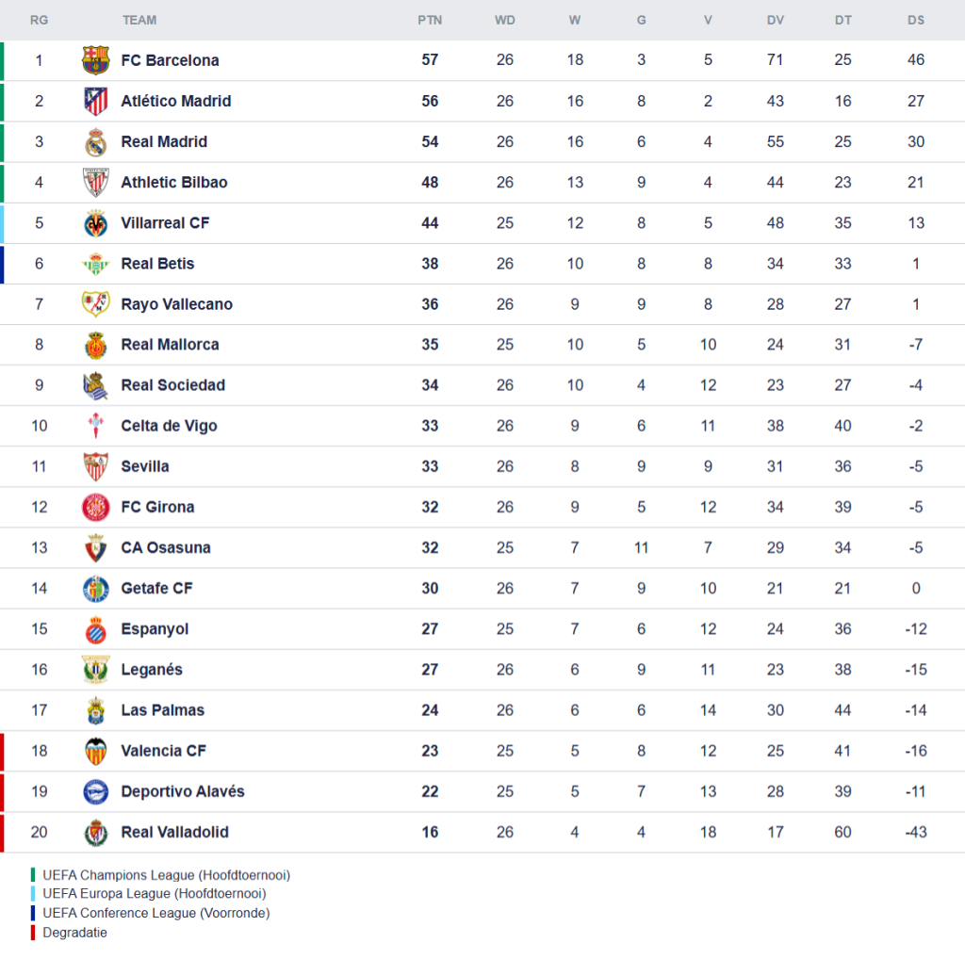Image resolution: width=965 pixels, height=959 pixels.
Task: Click the Athletic Bilbao crest icon
Action: point(95,182)
